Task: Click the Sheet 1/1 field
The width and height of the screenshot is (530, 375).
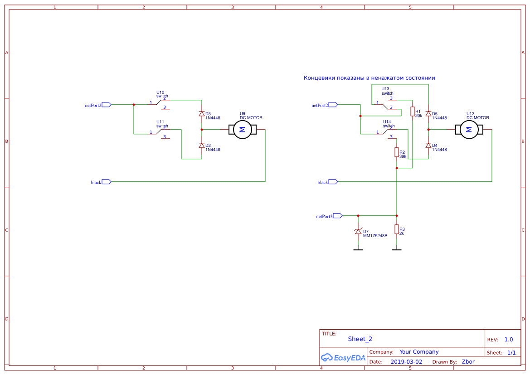Action: point(511,352)
